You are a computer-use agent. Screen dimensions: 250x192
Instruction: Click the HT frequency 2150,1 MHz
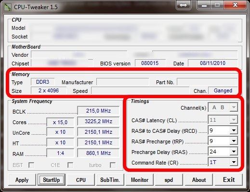click(x=98, y=142)
